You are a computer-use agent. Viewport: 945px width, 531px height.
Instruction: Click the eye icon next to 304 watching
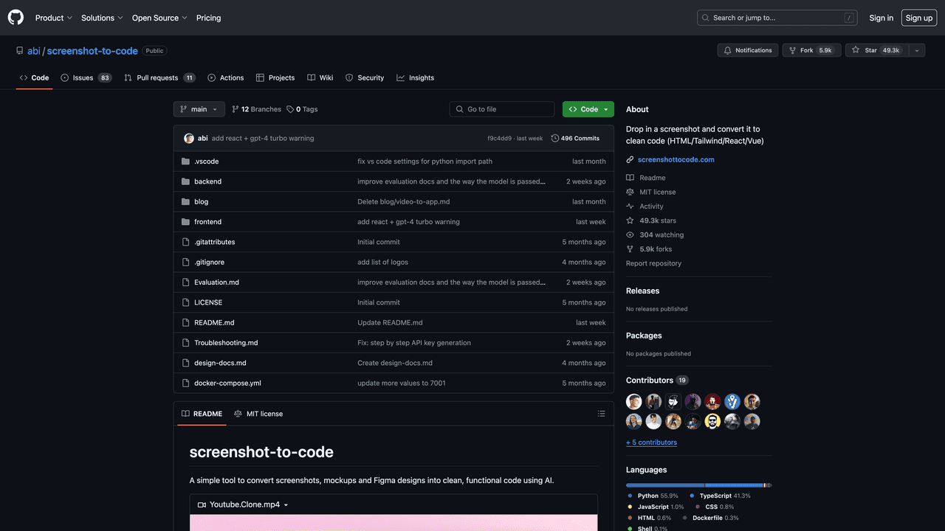click(x=630, y=235)
